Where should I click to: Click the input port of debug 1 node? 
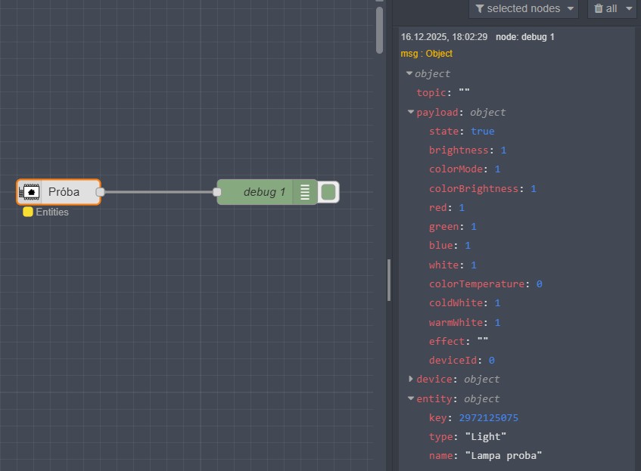tap(217, 192)
